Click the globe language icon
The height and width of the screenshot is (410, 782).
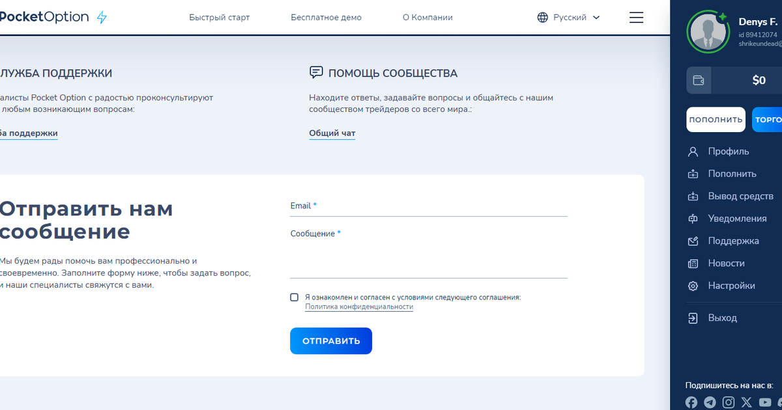(x=543, y=18)
